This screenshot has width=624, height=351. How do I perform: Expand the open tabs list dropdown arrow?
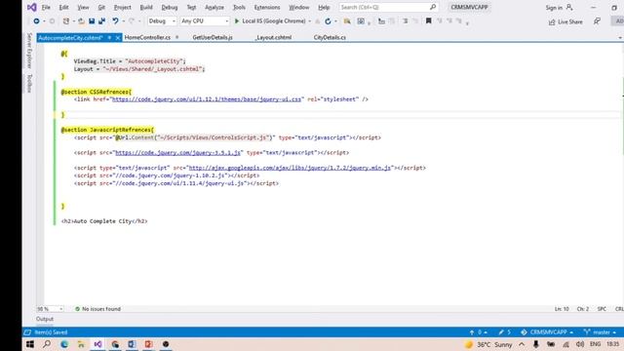tap(620, 37)
